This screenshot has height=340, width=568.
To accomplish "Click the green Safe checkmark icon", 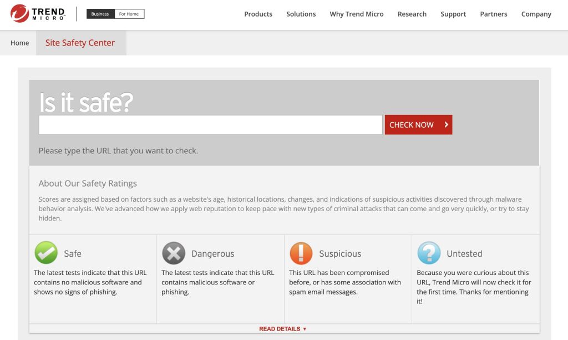I will click(46, 253).
